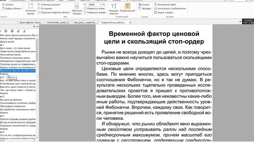
Task: Open bookmark Естественный цикл изменения
Action: 17,84
